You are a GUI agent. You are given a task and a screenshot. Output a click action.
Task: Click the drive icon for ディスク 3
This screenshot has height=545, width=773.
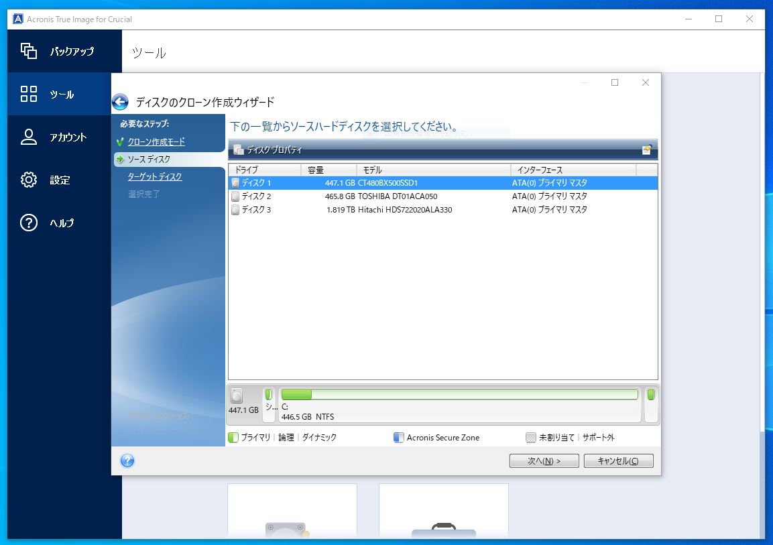[x=235, y=209]
